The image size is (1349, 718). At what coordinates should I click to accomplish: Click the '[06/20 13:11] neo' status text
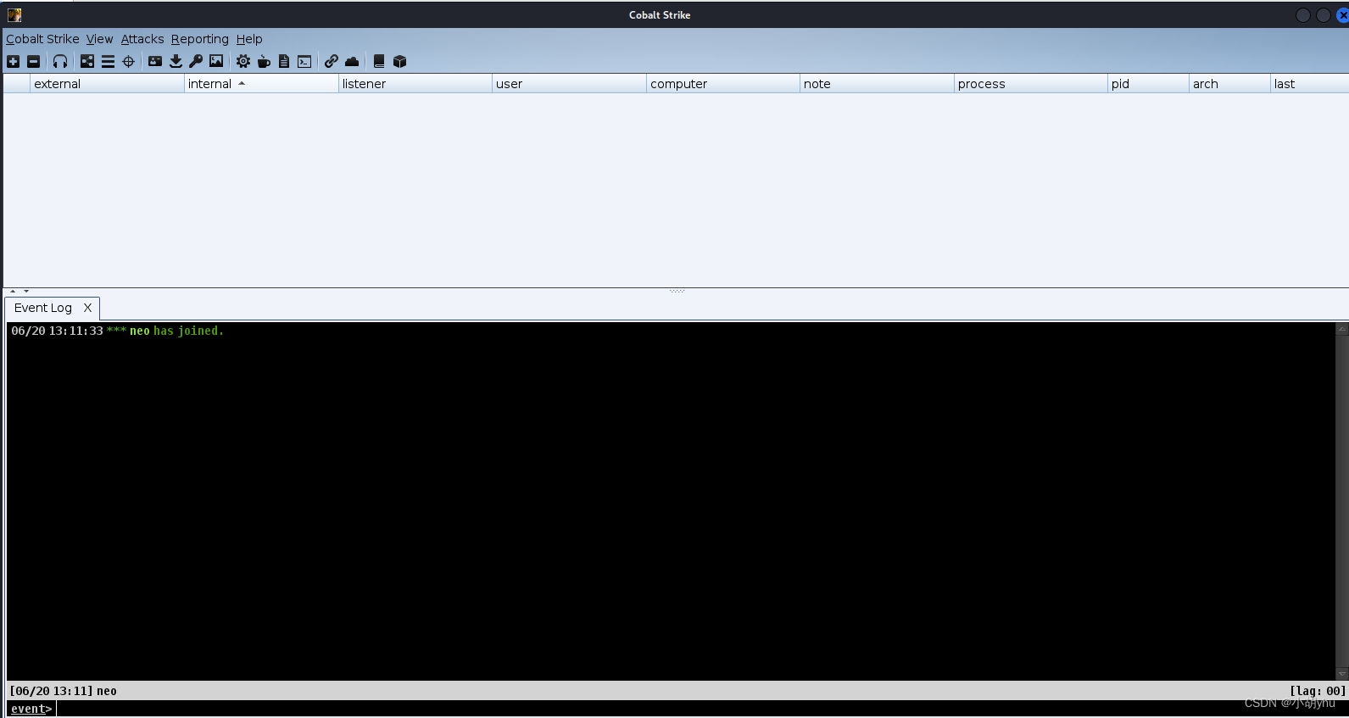pos(64,691)
